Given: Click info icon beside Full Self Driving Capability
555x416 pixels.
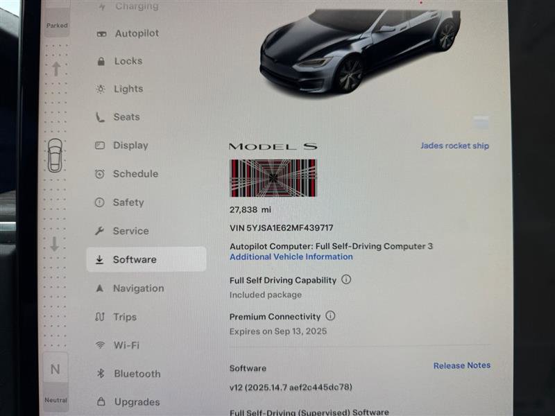Looking at the screenshot, I should coord(346,279).
